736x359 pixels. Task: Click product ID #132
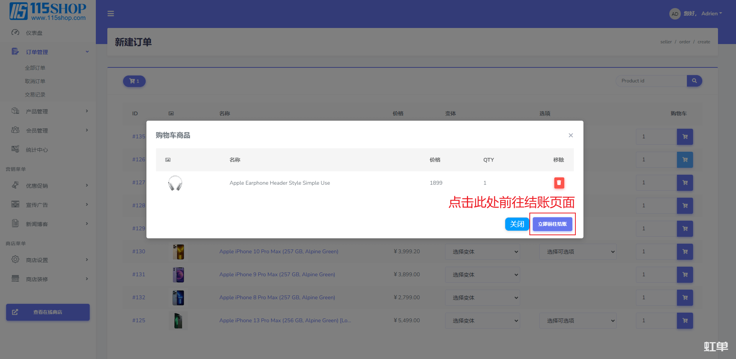[139, 297]
